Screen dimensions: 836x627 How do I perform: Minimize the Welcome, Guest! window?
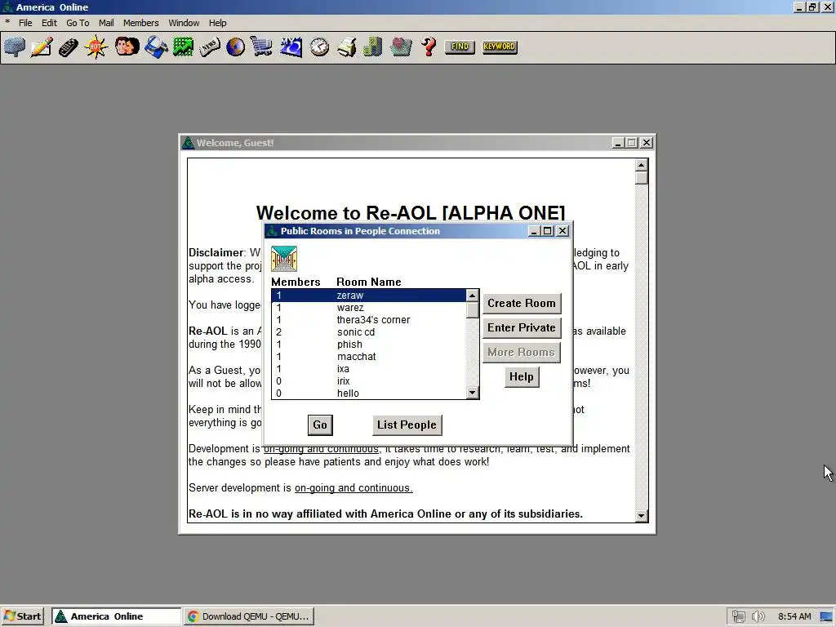click(x=618, y=143)
